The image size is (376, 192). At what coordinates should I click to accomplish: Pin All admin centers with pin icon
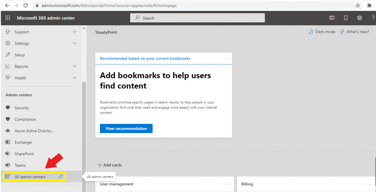click(x=61, y=177)
